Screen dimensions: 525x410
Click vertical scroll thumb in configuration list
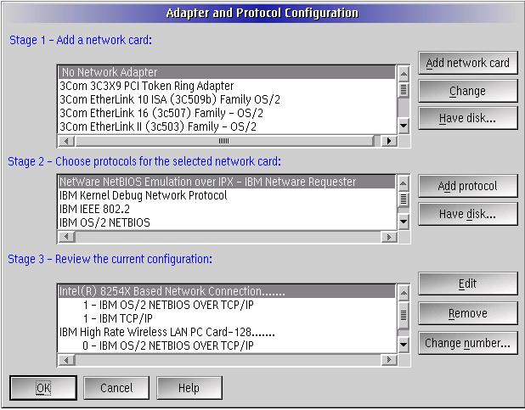coord(404,315)
